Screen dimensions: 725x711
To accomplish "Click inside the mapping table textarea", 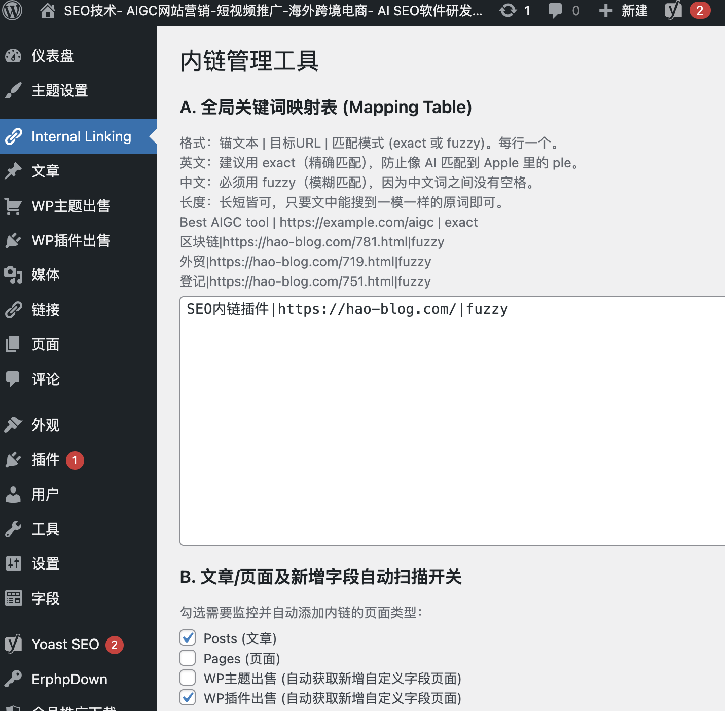I will click(452, 421).
